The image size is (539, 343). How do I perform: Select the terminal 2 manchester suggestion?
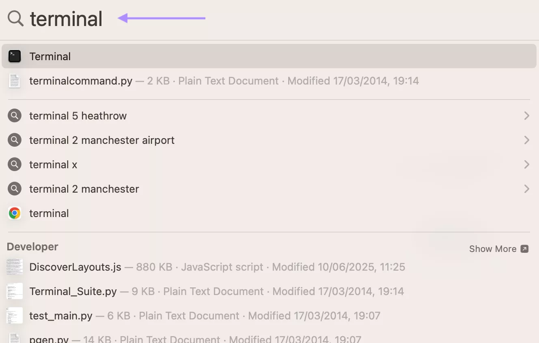(x=84, y=189)
